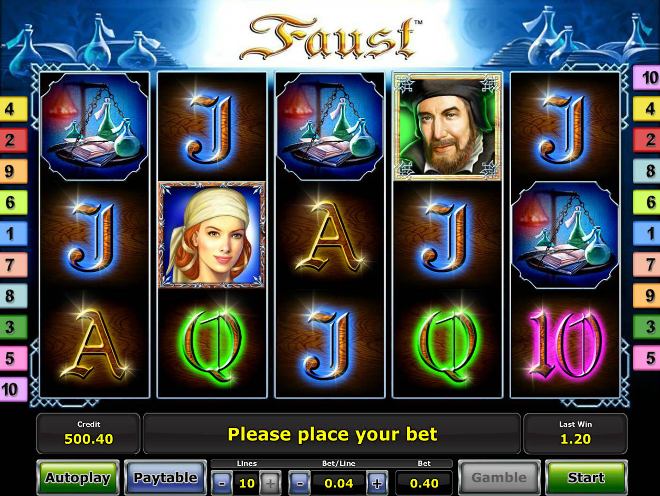
Task: Click the Credit balance display
Action: (x=88, y=434)
